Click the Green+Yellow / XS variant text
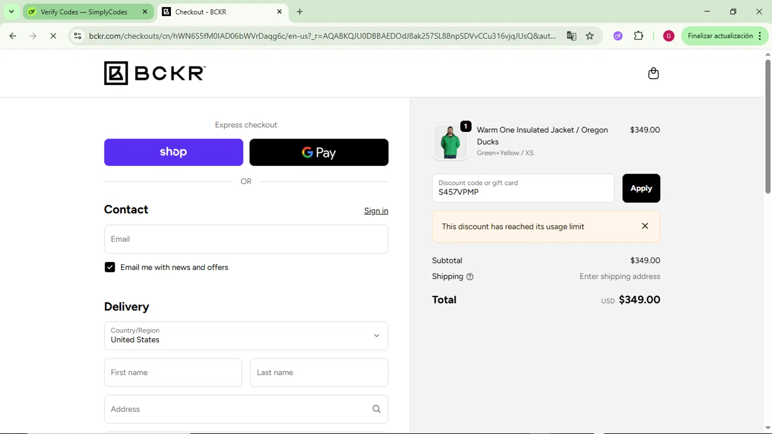This screenshot has height=434, width=772. point(505,153)
